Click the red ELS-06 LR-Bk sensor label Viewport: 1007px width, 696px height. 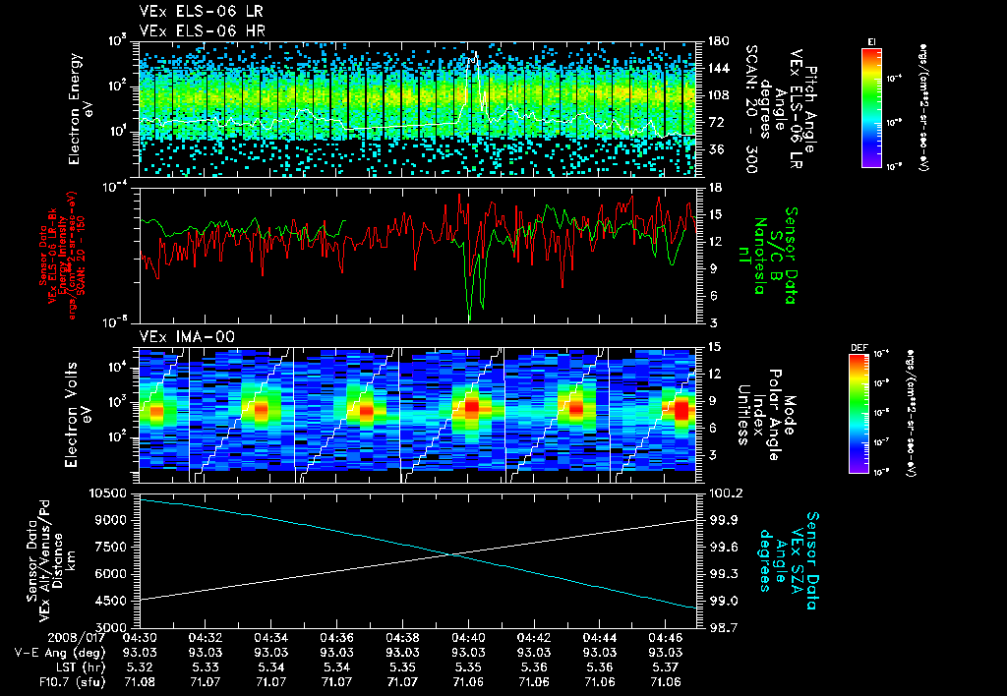[x=62, y=256]
